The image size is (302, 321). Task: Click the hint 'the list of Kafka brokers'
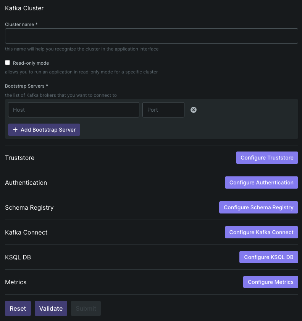[x=61, y=95]
